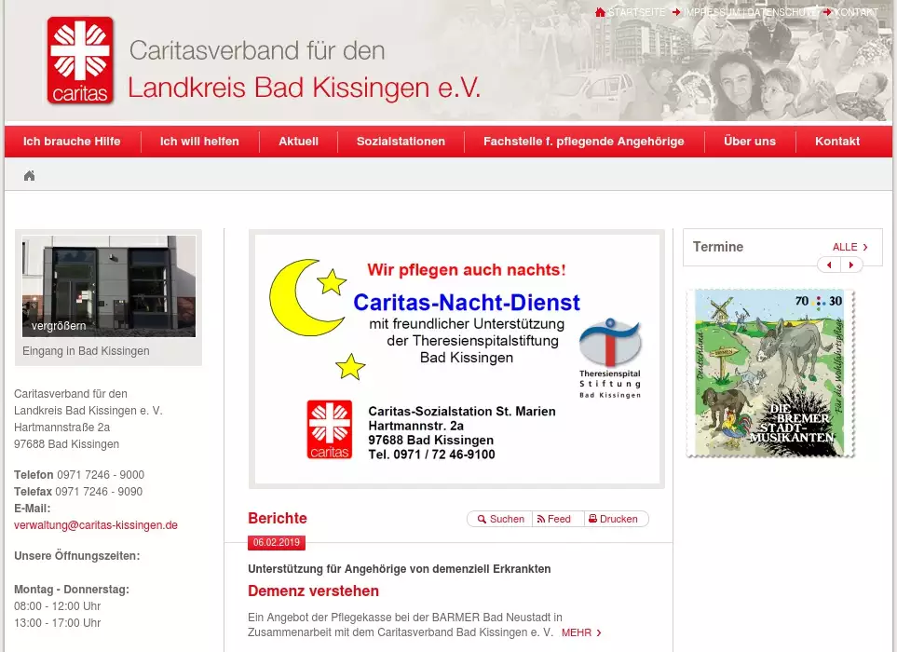
Task: Show previous Termine with left arrow
Action: click(x=829, y=265)
